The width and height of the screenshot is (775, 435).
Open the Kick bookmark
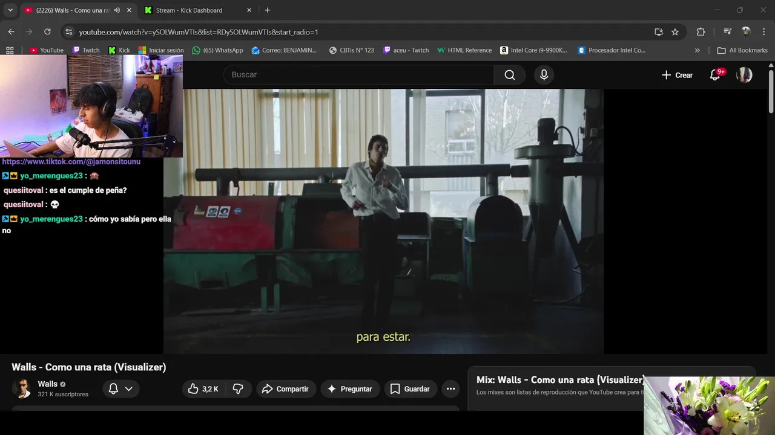tap(119, 50)
